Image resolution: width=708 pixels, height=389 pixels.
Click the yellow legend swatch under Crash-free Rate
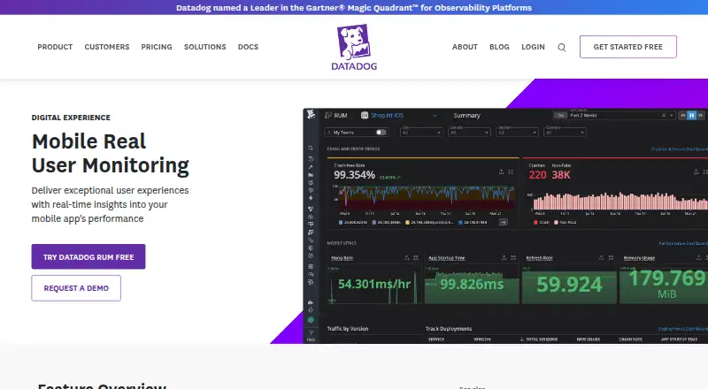click(x=407, y=223)
